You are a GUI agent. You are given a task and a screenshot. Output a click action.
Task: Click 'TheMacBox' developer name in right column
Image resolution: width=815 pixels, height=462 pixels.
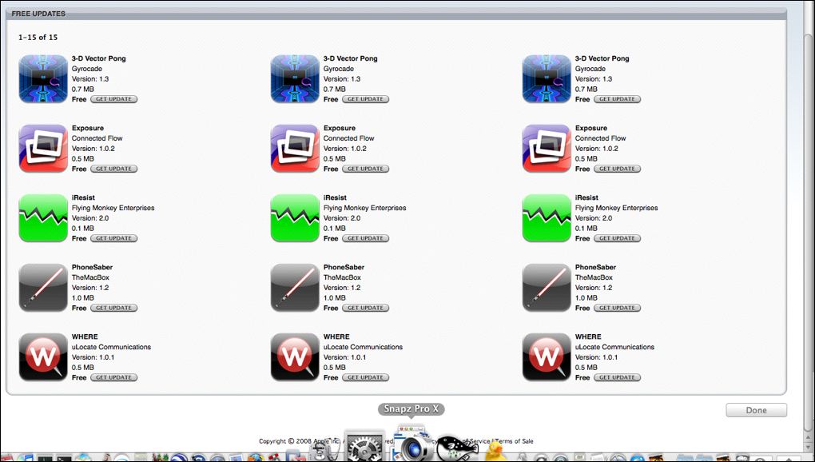tap(594, 277)
